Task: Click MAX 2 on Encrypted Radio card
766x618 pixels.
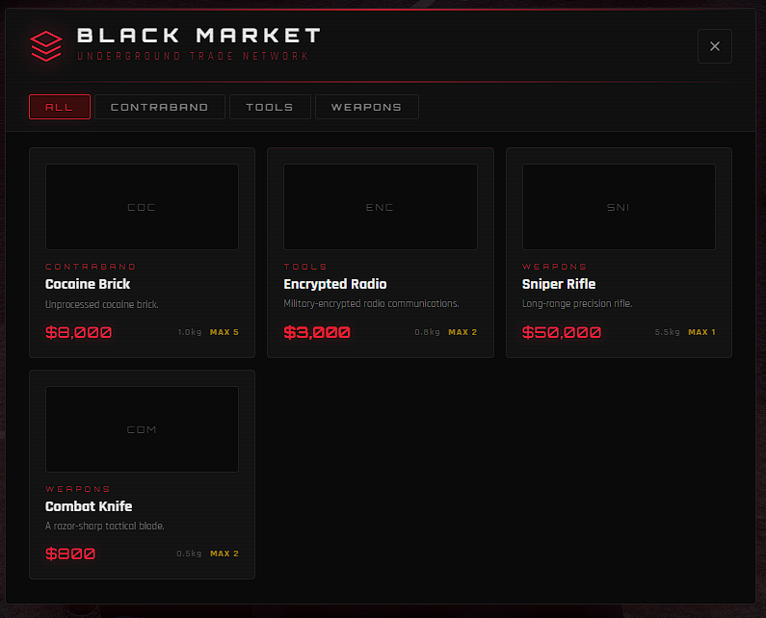Action: pyautogui.click(x=462, y=332)
